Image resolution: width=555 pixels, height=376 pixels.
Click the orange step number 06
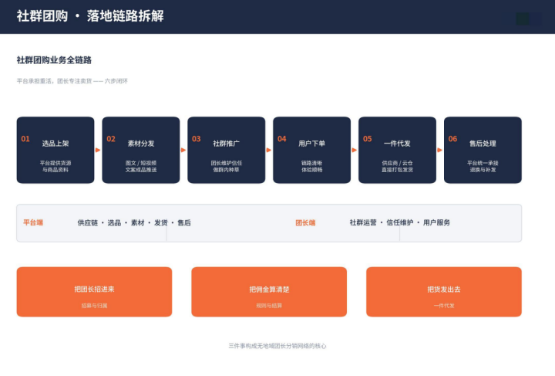(452, 139)
